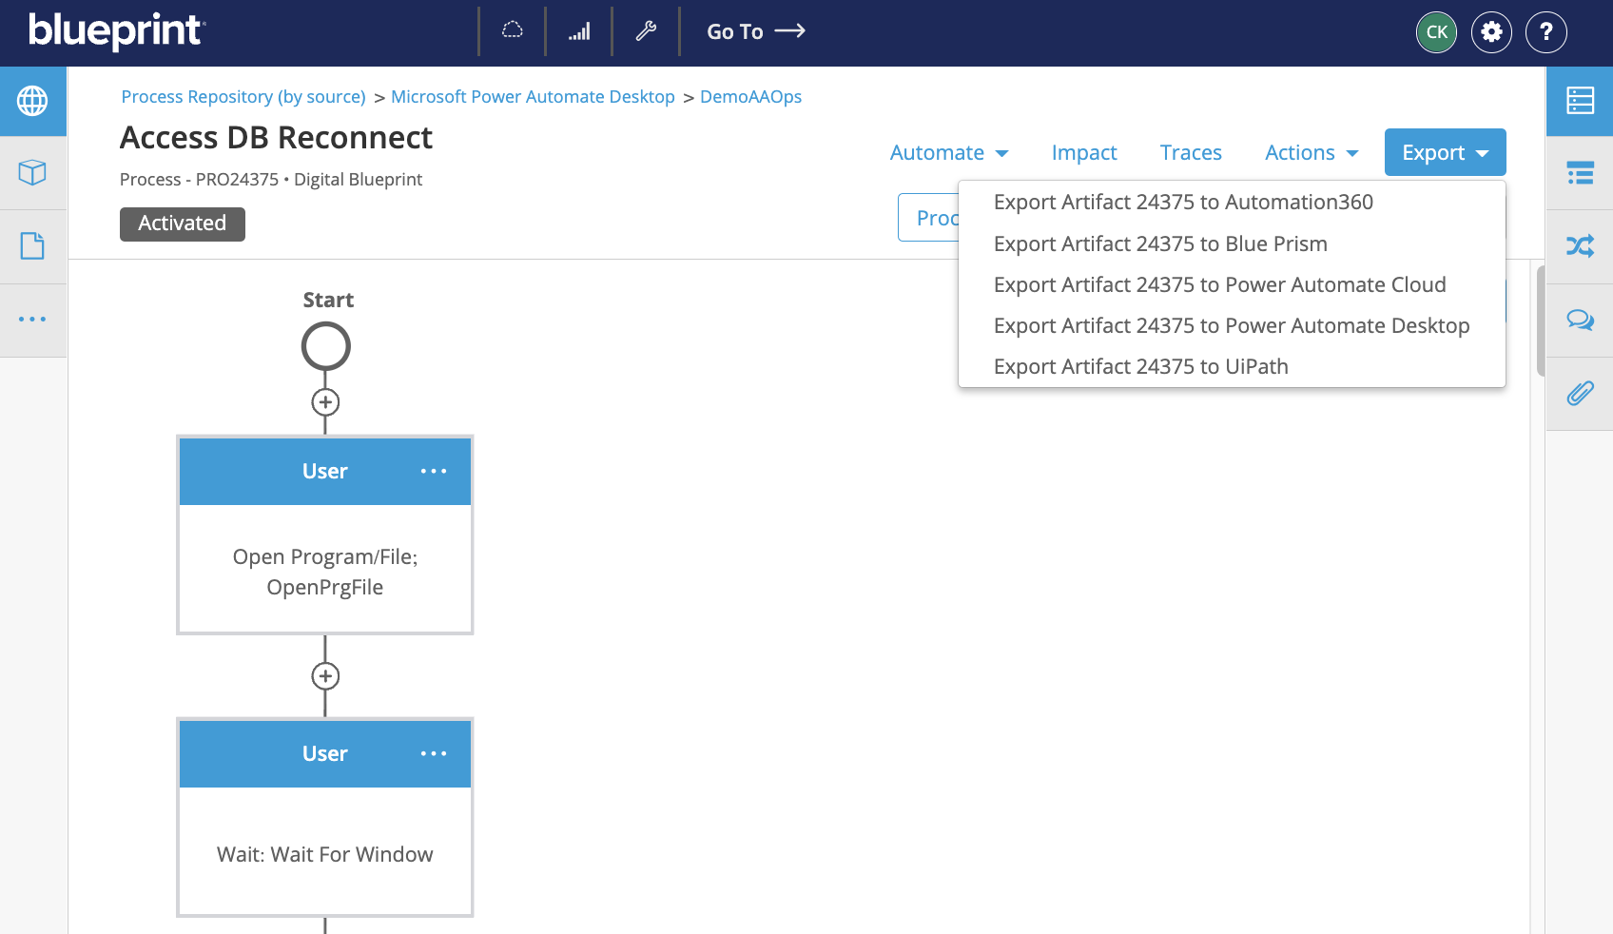This screenshot has height=934, width=1613.
Task: Click the shuffle arrows icon in right sidebar
Action: point(1580,246)
